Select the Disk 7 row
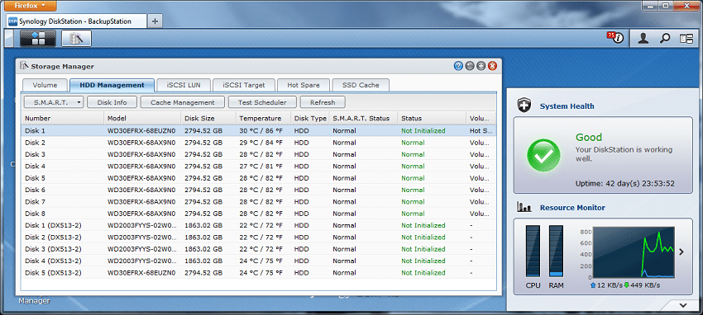Viewport: 703px width, 315px height. coord(259,201)
